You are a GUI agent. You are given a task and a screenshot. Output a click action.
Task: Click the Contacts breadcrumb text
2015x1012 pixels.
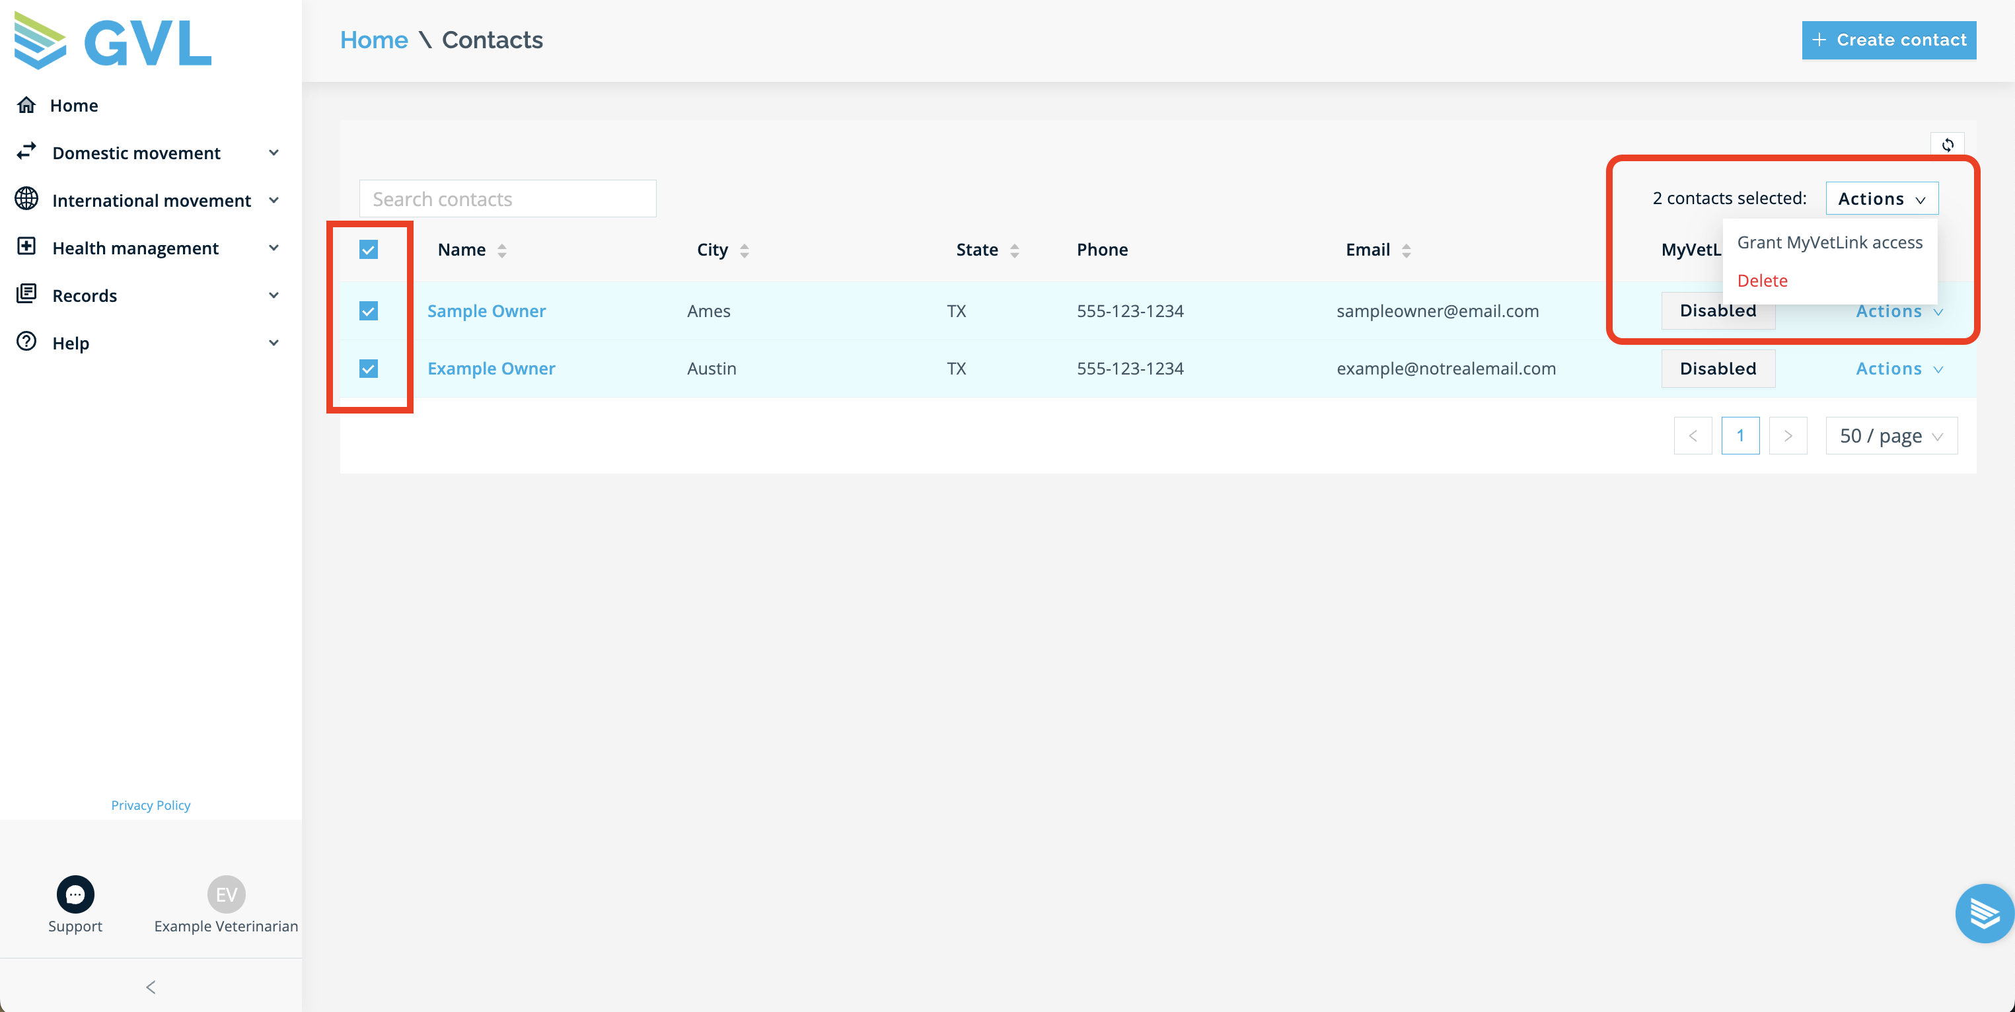[492, 40]
